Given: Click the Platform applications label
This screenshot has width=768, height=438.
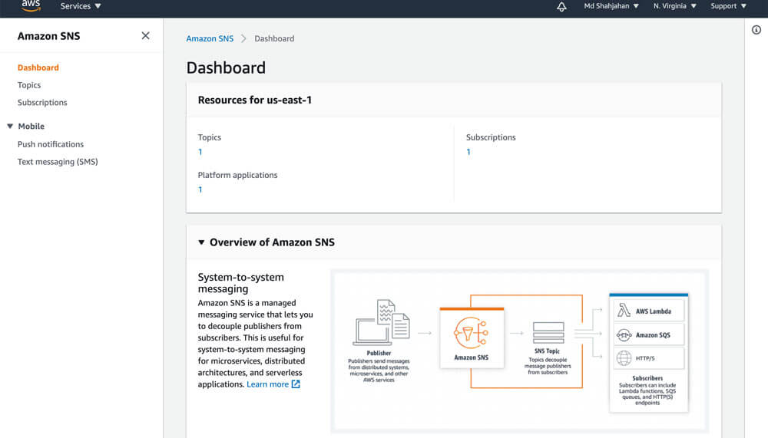Looking at the screenshot, I should click(237, 175).
